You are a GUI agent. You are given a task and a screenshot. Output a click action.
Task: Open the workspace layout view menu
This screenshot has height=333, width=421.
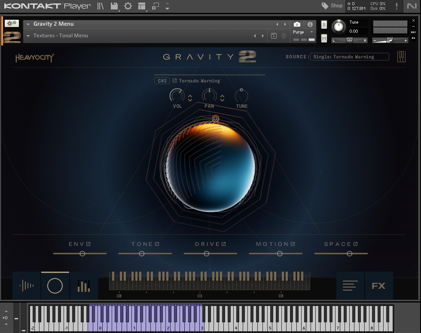pyautogui.click(x=142, y=6)
